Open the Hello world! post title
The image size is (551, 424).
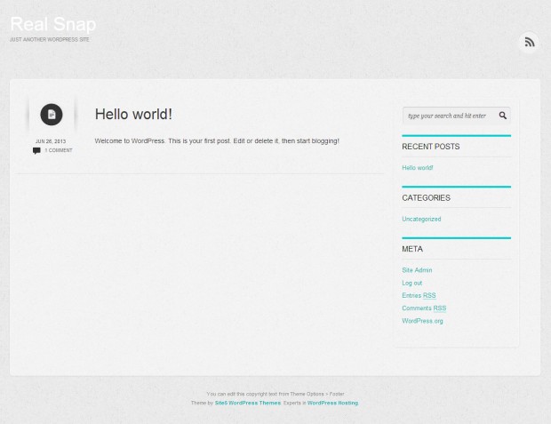[133, 114]
